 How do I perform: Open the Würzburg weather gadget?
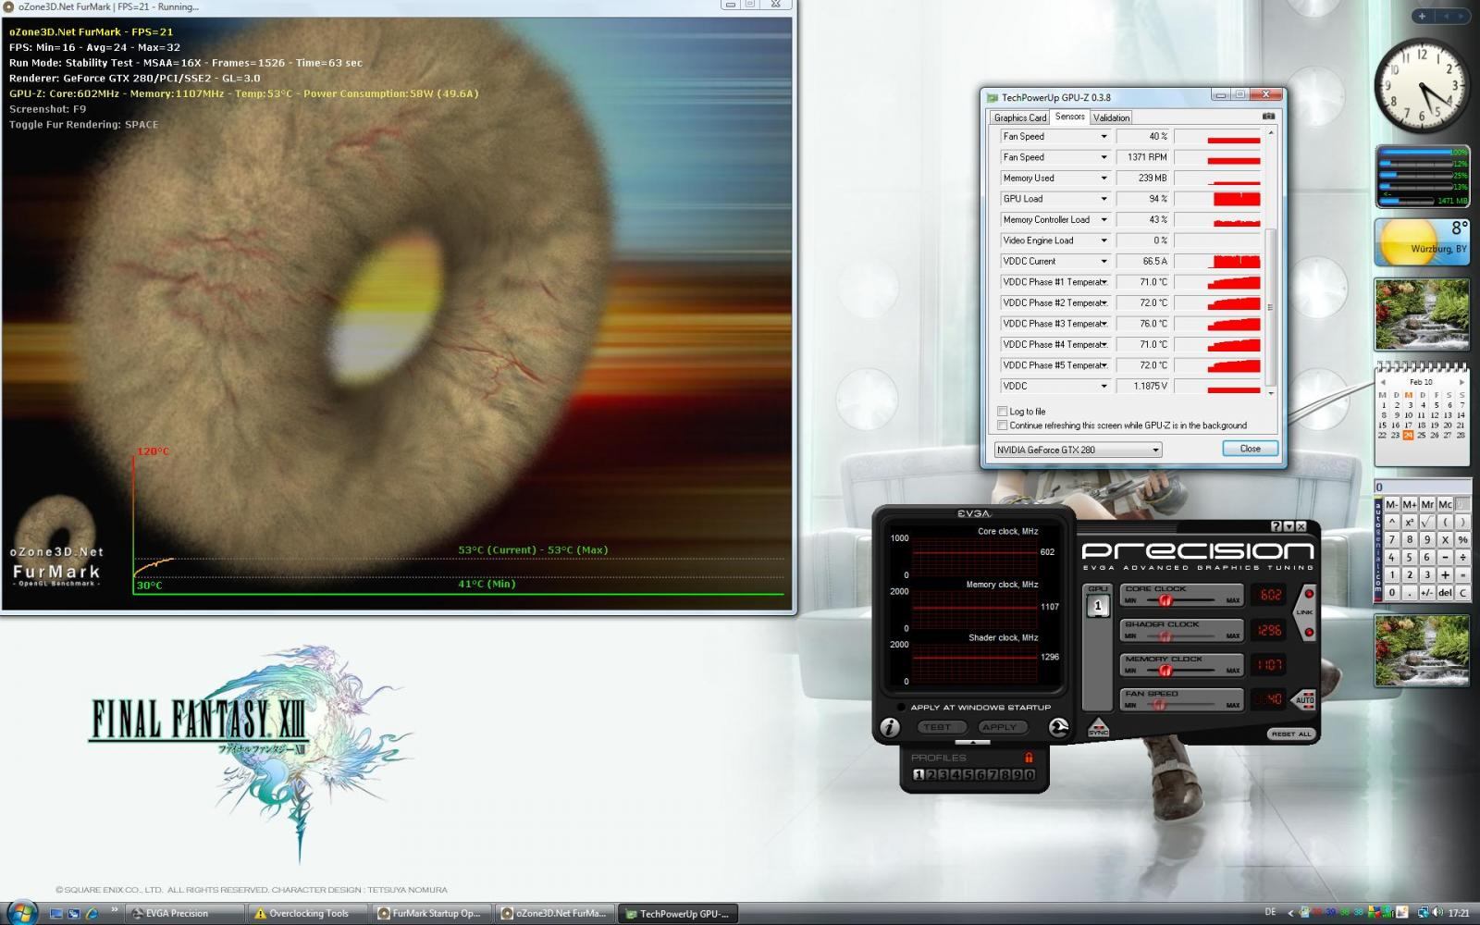tap(1422, 242)
